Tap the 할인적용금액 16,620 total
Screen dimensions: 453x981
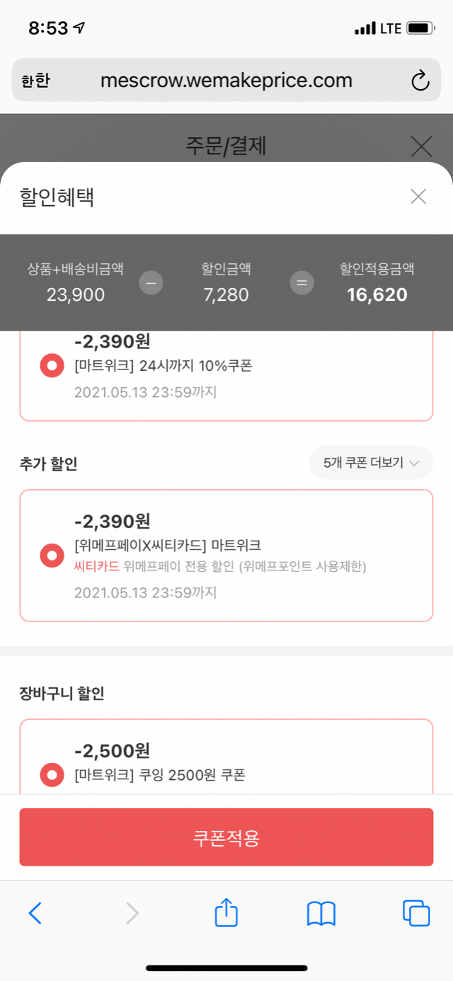pos(377,294)
